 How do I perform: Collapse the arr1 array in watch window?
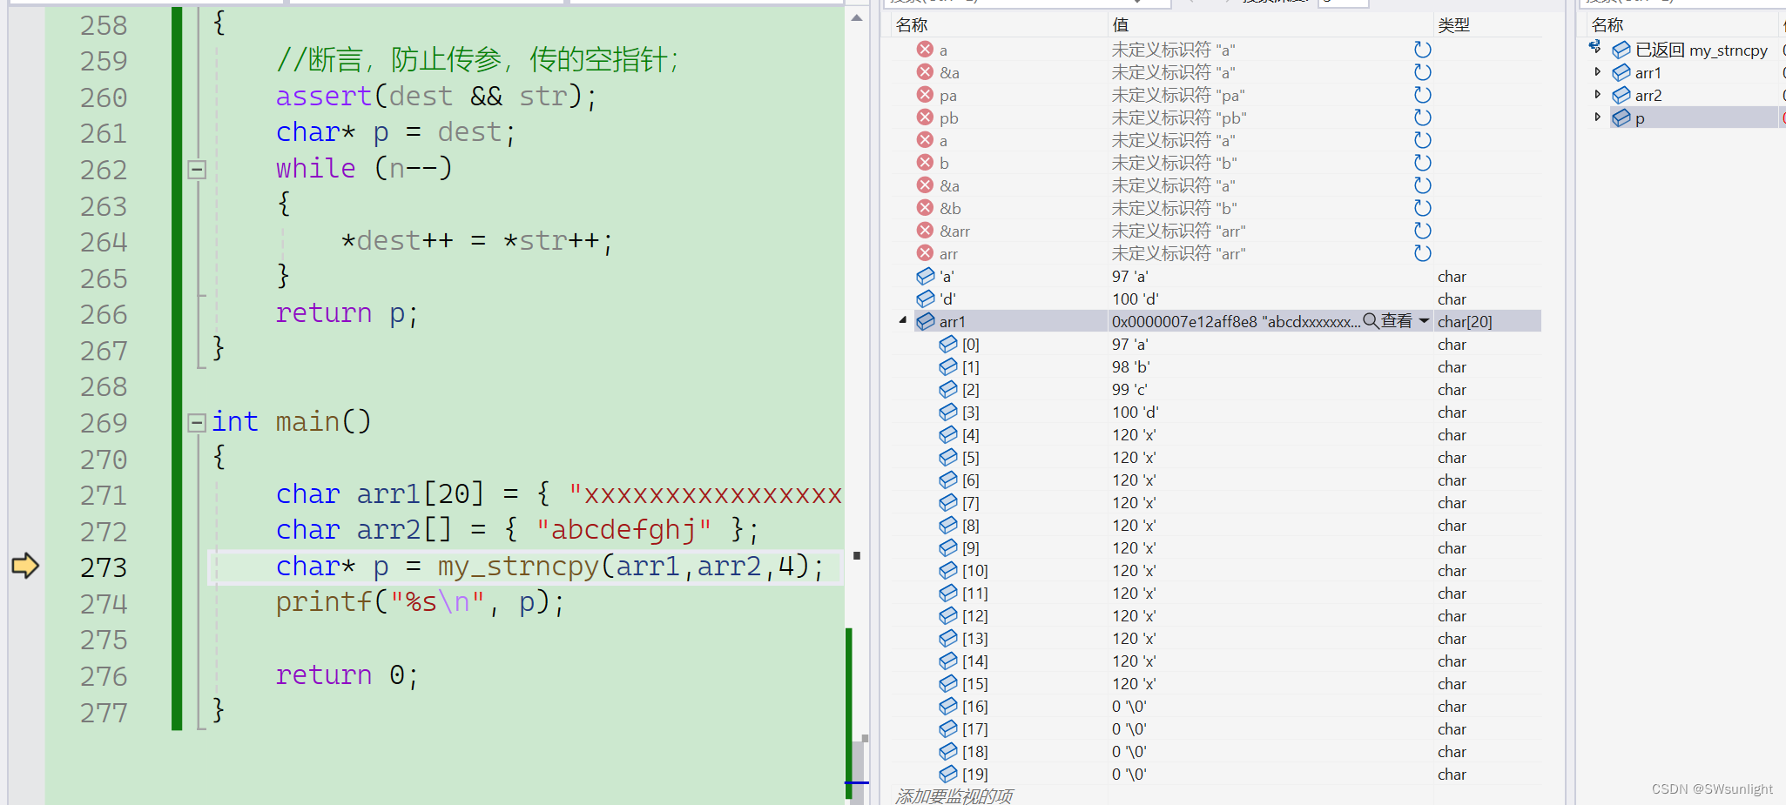click(903, 320)
